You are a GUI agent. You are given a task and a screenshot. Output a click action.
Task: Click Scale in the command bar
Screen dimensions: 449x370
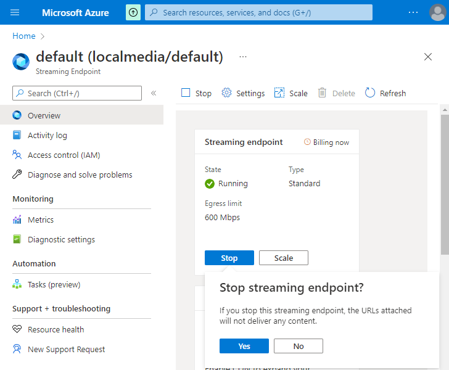[x=291, y=93]
